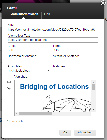Click the Rahmen border field
Screen dimensions: 107x140
pos(76,71)
